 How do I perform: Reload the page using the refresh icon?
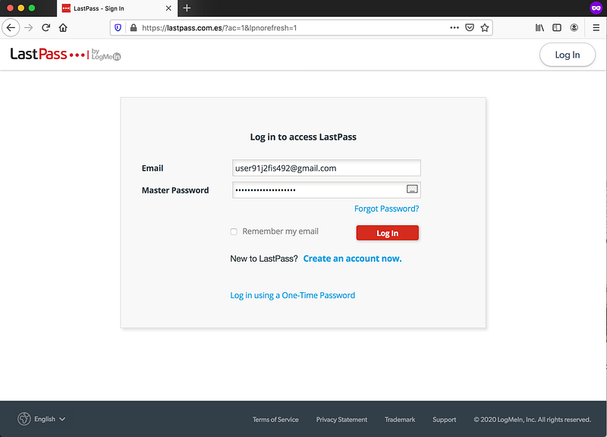(47, 27)
